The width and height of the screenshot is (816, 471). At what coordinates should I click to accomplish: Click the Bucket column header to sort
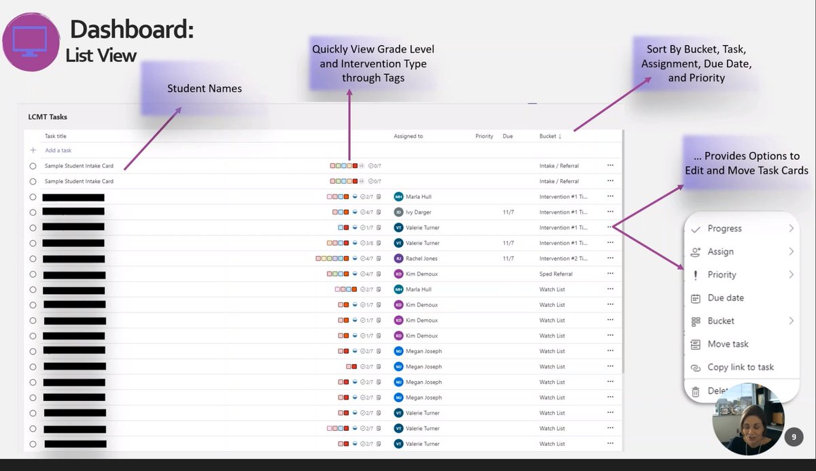click(x=547, y=135)
